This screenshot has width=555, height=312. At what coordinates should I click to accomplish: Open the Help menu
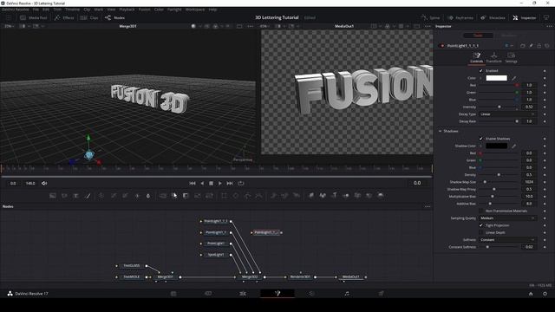click(x=212, y=10)
